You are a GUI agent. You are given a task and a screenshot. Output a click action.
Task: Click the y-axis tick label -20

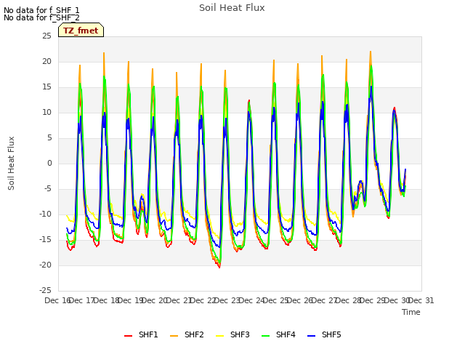click(46, 265)
